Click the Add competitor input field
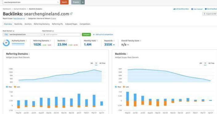Viewport: 217px width, 114px height. tap(62, 35)
